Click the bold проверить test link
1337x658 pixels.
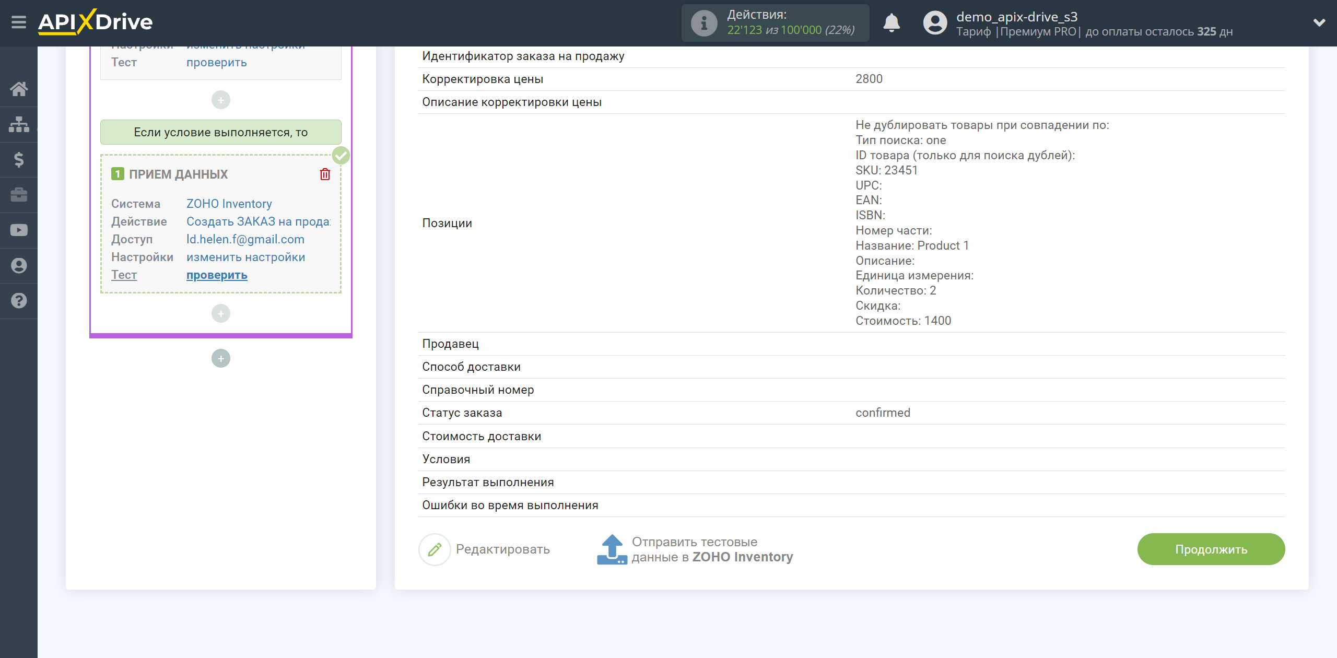[x=217, y=275]
